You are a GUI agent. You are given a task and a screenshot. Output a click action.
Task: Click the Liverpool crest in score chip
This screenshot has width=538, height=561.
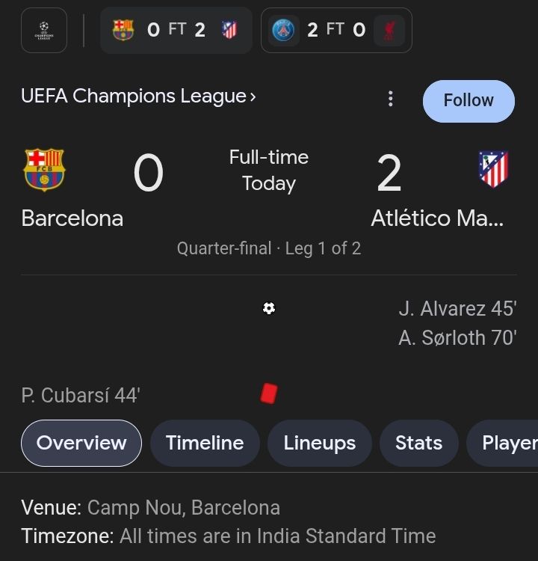[389, 30]
